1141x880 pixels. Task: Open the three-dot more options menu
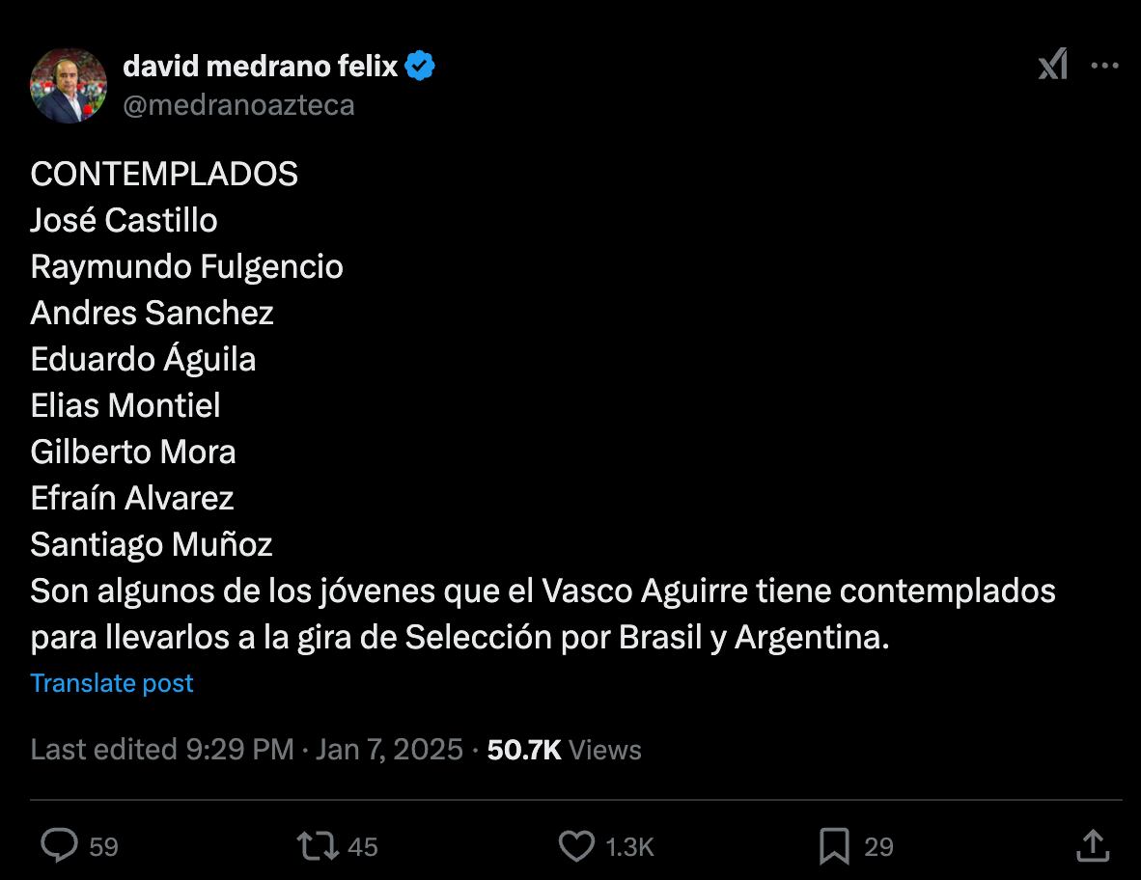tap(1104, 66)
